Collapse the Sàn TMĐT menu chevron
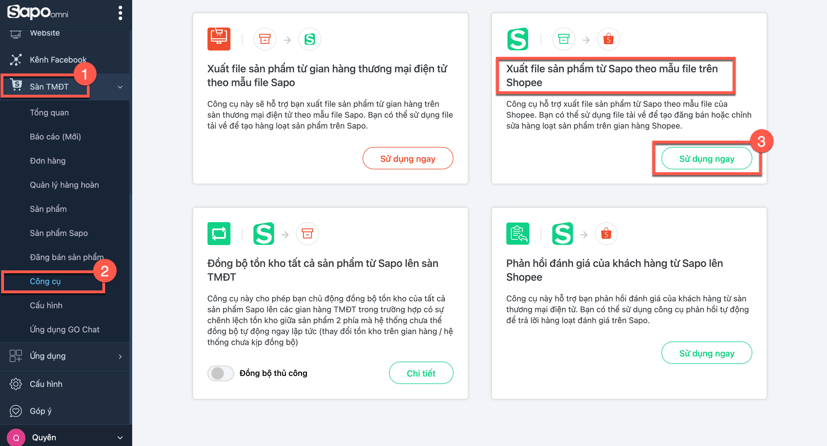This screenshot has height=446, width=827. (120, 87)
